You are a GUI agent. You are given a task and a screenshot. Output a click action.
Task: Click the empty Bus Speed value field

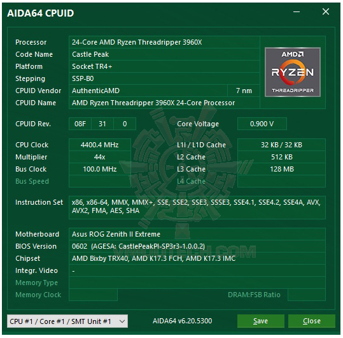click(x=100, y=181)
